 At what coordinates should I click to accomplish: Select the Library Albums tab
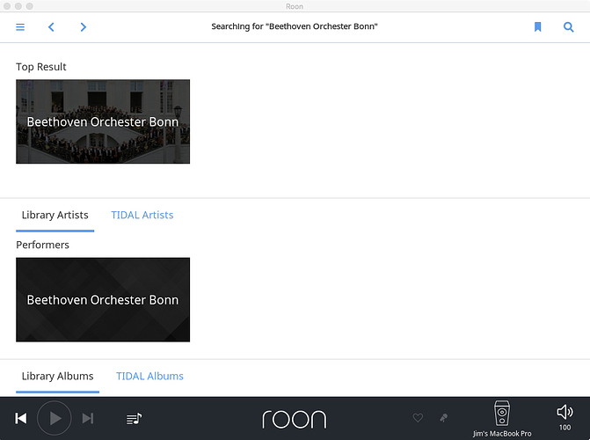pos(57,377)
